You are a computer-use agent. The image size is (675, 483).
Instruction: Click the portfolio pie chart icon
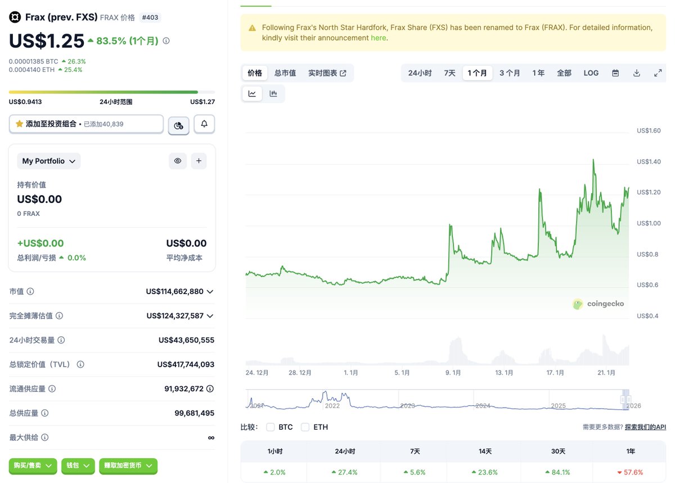tap(178, 125)
